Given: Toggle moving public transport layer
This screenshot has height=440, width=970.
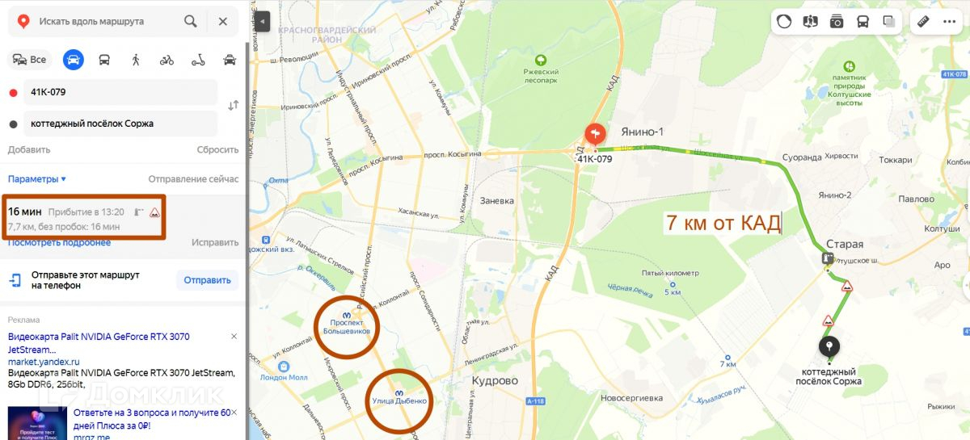Looking at the screenshot, I should point(863,22).
